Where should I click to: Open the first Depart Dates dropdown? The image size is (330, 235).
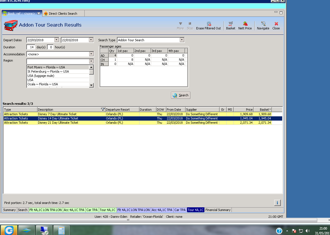(x=57, y=40)
